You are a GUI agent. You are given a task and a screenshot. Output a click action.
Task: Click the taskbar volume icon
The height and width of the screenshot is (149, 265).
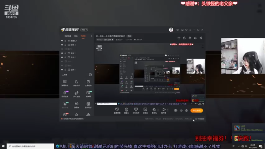coord(246,146)
